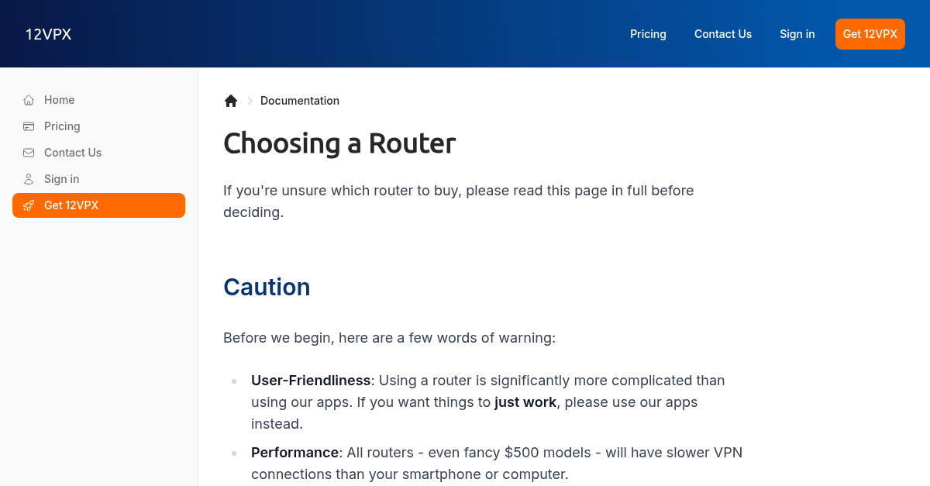The height and width of the screenshot is (486, 930).
Task: Open Contact Us from the top navigation bar
Action: click(x=723, y=34)
